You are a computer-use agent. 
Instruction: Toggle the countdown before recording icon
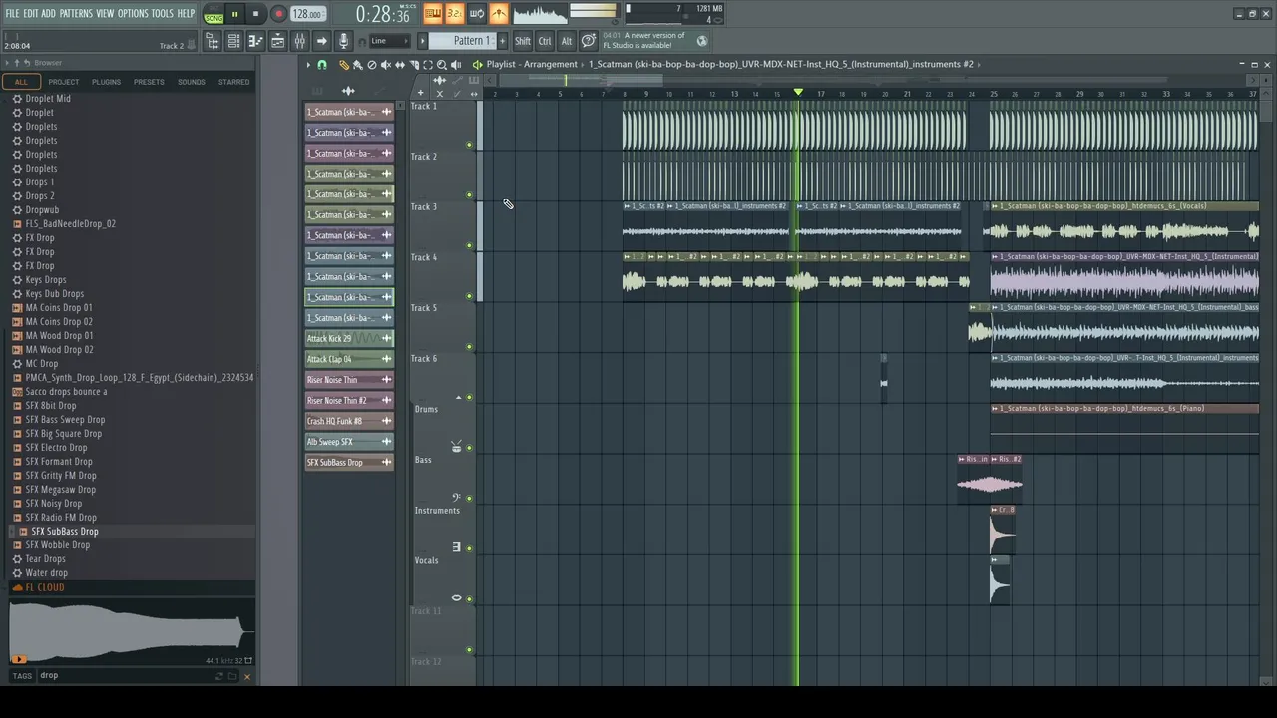454,14
